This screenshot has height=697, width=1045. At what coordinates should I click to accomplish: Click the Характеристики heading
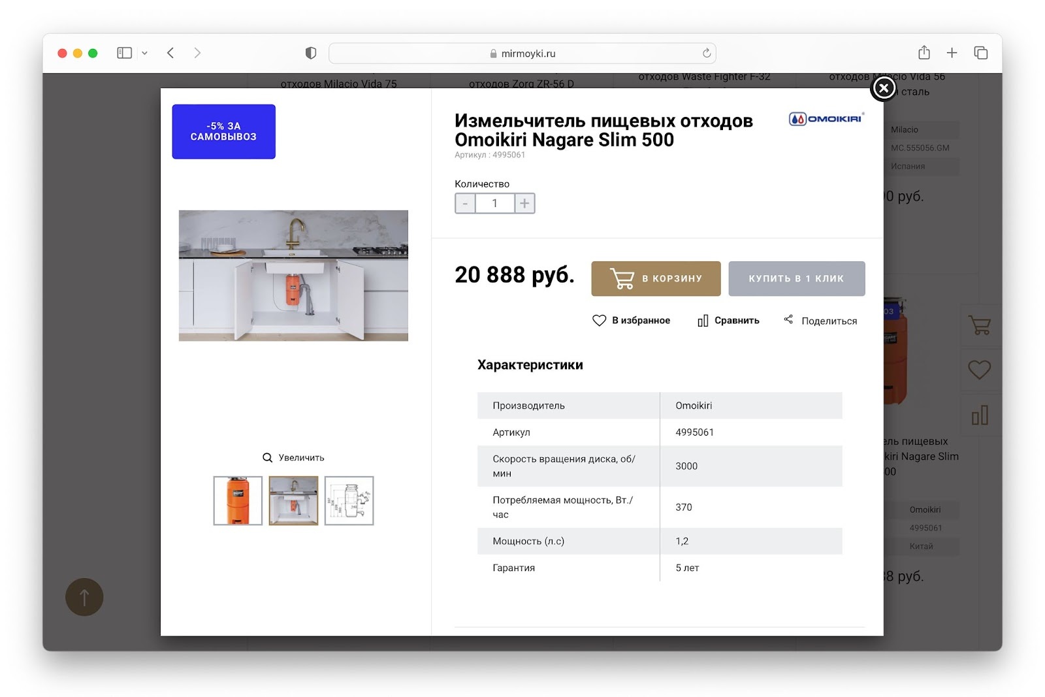[530, 365]
